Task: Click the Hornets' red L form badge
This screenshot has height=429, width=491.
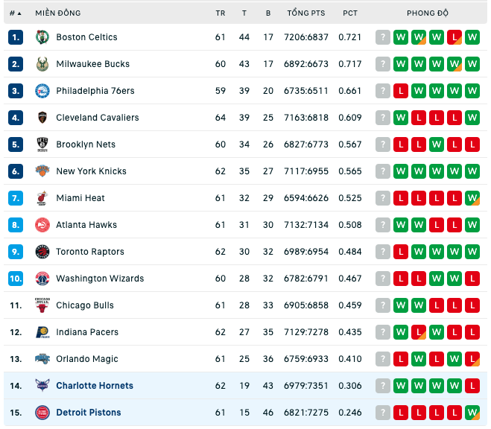Action: [472, 386]
